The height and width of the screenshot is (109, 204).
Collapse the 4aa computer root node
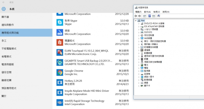click(136, 21)
